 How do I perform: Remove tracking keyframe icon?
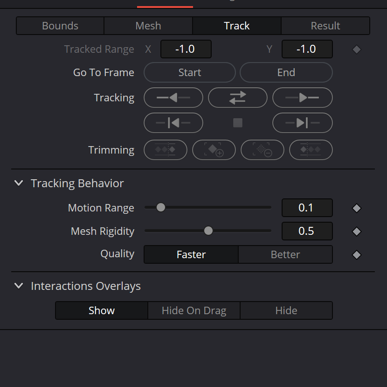263,150
